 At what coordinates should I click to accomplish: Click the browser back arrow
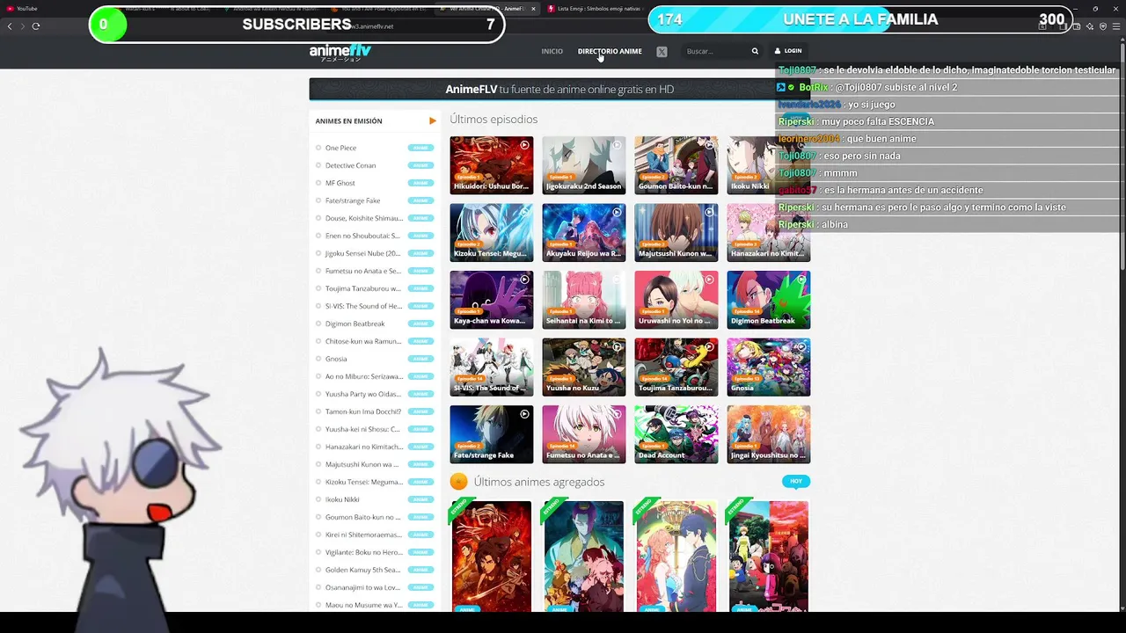point(10,26)
